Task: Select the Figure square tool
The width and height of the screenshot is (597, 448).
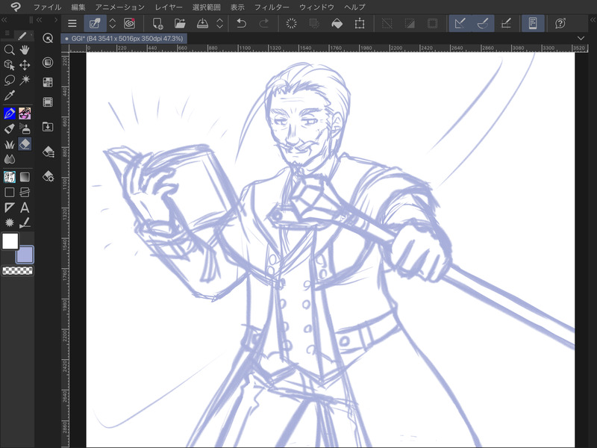Action: (x=9, y=193)
